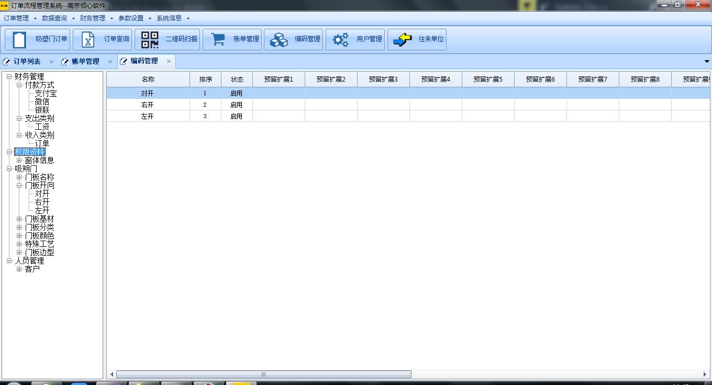The width and height of the screenshot is (712, 385).
Task: Open 编码管理 cubes icon
Action: (279, 39)
